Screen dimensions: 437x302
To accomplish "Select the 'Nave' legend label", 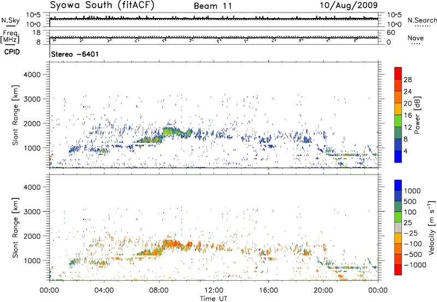I will [x=416, y=38].
